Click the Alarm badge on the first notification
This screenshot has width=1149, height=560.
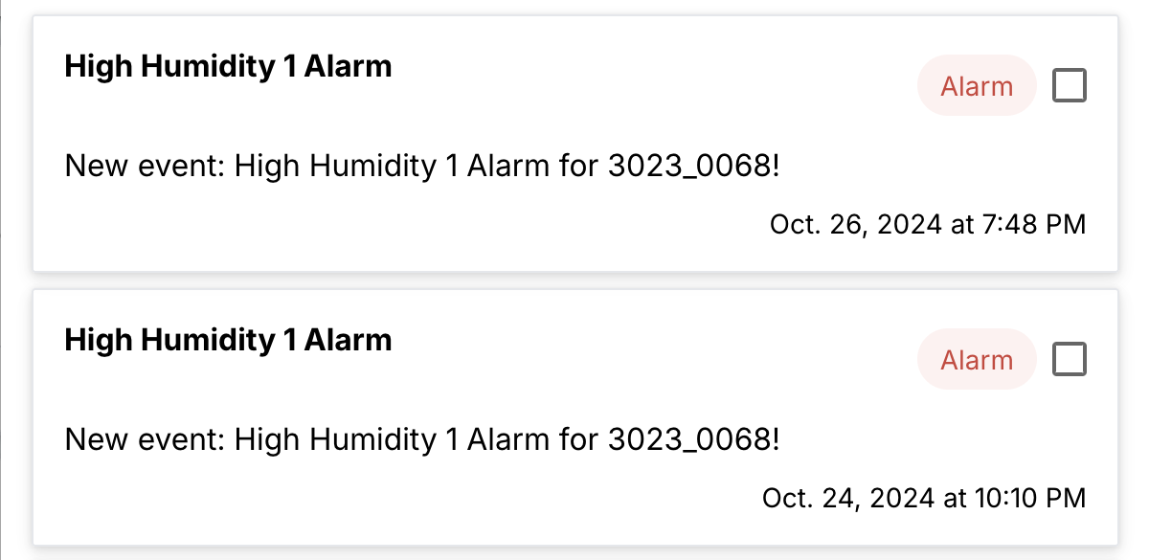[977, 85]
